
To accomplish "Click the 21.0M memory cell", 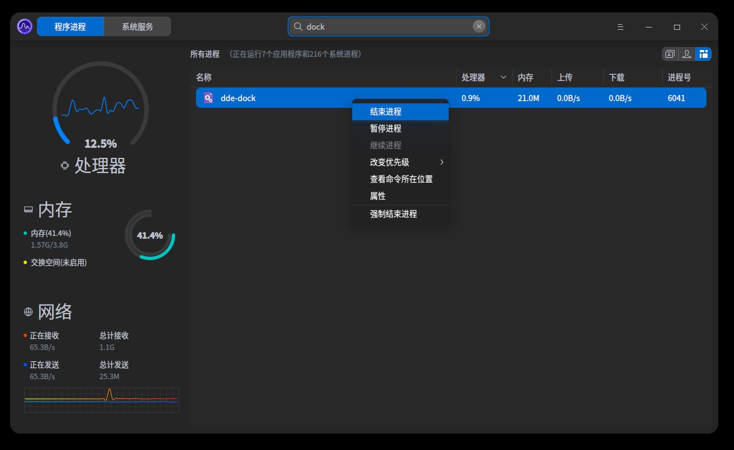I will point(528,98).
